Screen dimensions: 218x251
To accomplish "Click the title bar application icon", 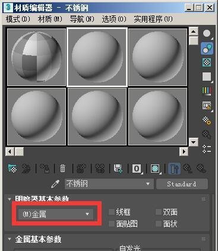I will pos(8,7).
